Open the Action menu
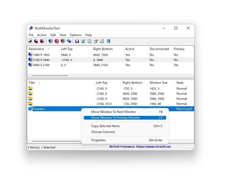This screenshot has height=183, width=225. pos(42,35)
